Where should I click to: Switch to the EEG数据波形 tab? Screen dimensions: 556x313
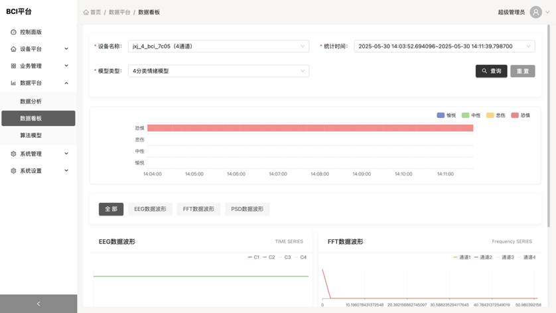150,209
